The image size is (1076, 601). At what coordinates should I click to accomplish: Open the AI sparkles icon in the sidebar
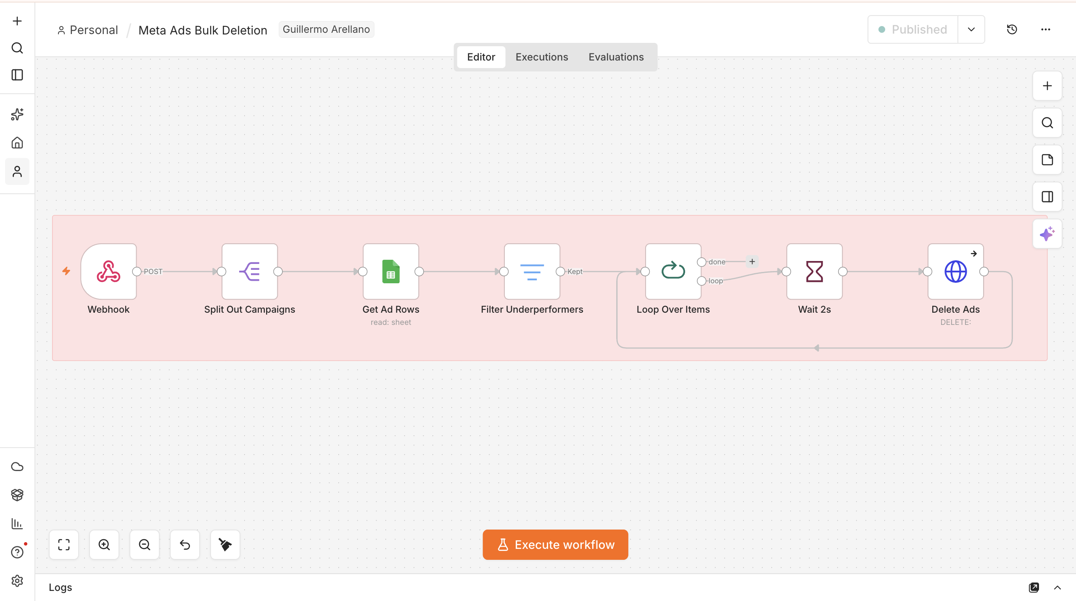[x=17, y=114]
